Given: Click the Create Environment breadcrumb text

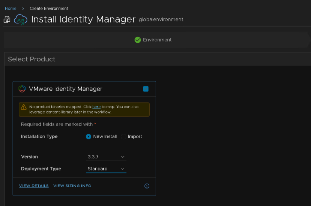Looking at the screenshot, I should click(x=49, y=9).
